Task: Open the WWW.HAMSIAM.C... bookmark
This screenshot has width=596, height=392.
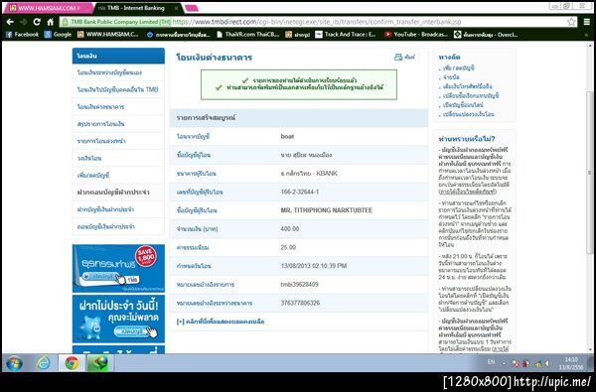Action: pos(108,35)
